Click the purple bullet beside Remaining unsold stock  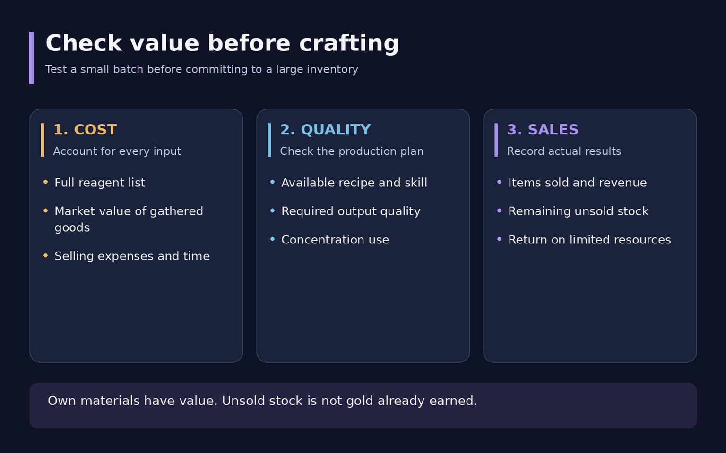[x=499, y=211]
